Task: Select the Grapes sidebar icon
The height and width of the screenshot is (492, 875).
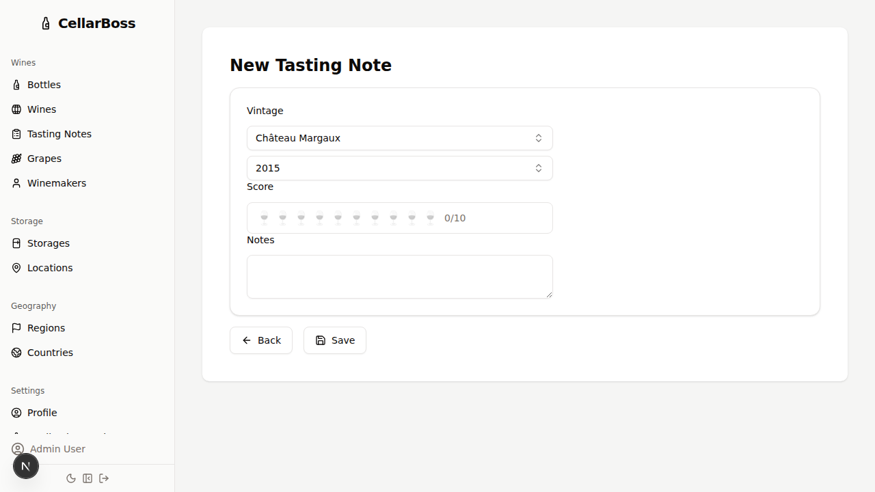Action: 16,159
